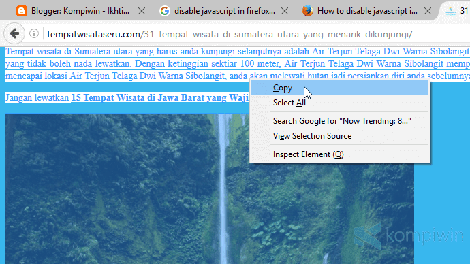The image size is (470, 264).
Task: Choose View Selection Source in context menu
Action: [340, 136]
